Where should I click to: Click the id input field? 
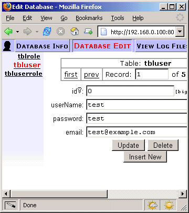click(130, 91)
